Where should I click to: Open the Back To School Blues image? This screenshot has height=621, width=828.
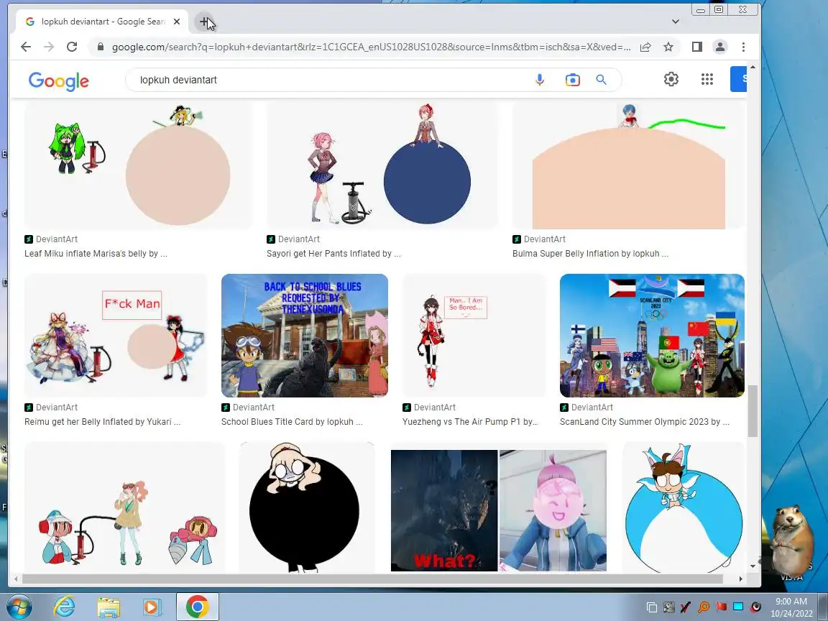305,336
